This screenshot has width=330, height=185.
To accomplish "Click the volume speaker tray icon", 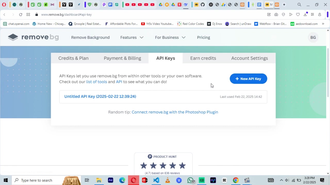I will click(x=287, y=180).
